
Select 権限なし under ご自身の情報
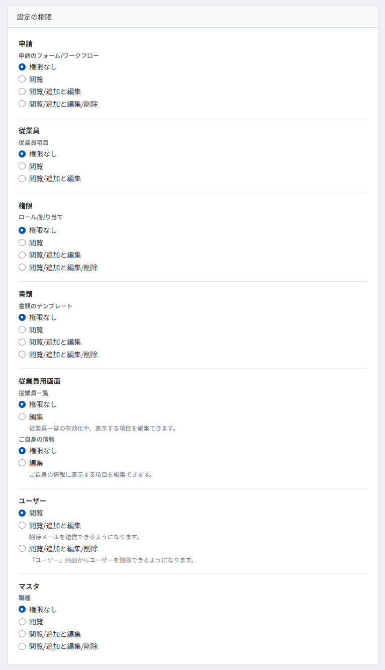[22, 451]
